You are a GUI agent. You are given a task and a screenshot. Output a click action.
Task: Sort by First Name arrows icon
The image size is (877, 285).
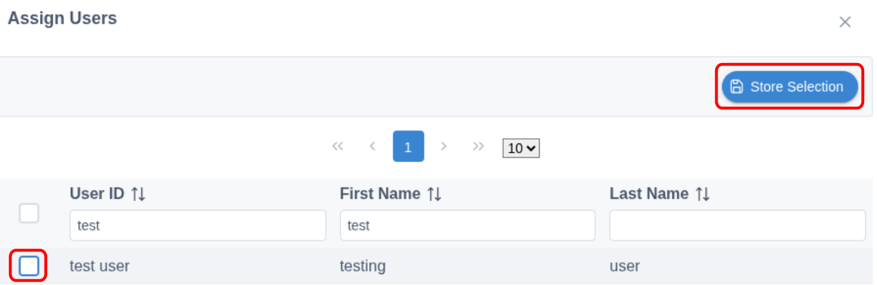pyautogui.click(x=435, y=194)
